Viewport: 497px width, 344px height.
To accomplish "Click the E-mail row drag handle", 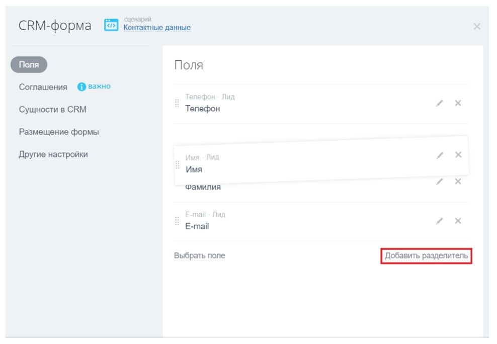I will [177, 221].
